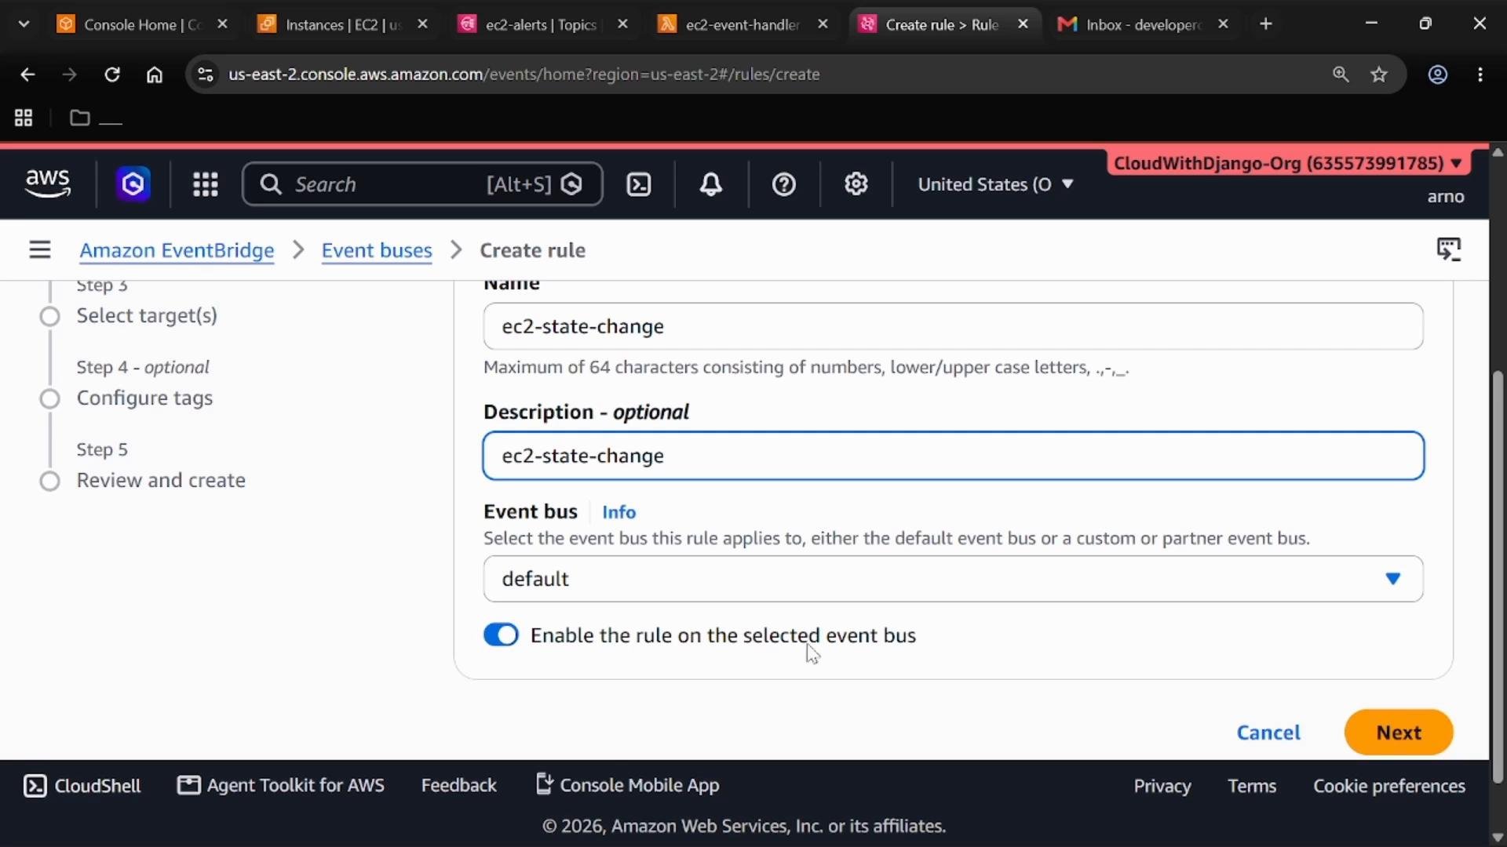Launch CloudShell from the top navigation bar
The image size is (1507, 847).
point(639,184)
